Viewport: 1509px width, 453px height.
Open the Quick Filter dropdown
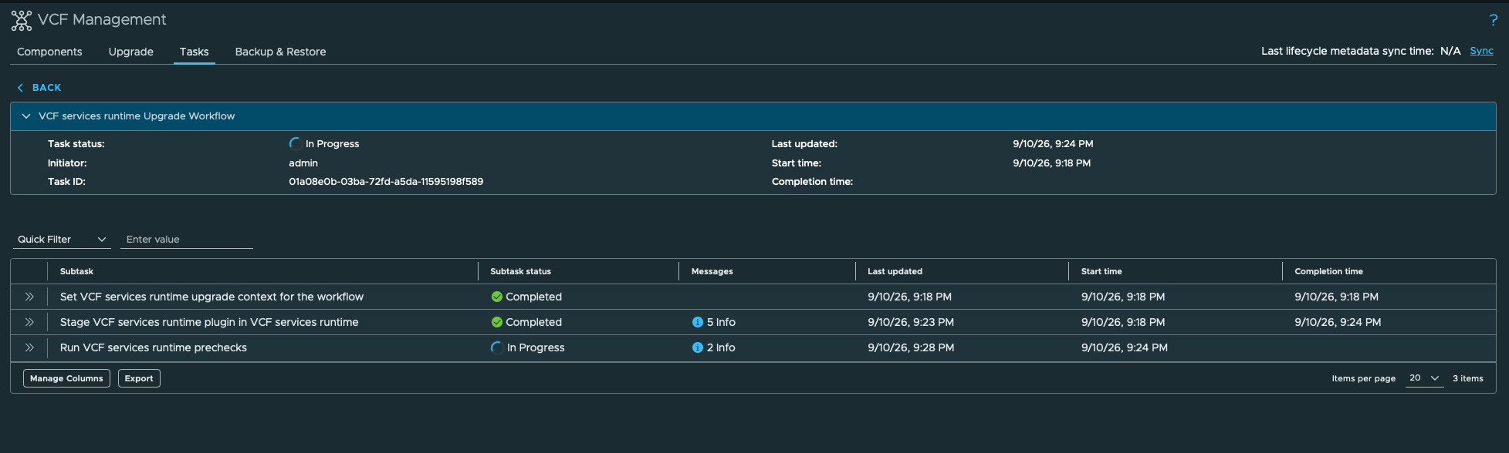pos(62,240)
